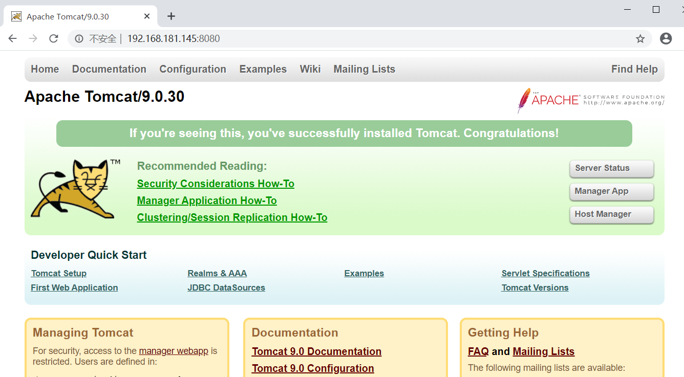This screenshot has height=377, width=684.
Task: Open the Find Help navigation item
Action: pyautogui.click(x=634, y=69)
